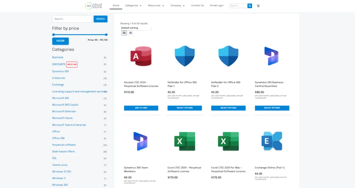
Task: Switch to list view layout
Action: [x=131, y=33]
